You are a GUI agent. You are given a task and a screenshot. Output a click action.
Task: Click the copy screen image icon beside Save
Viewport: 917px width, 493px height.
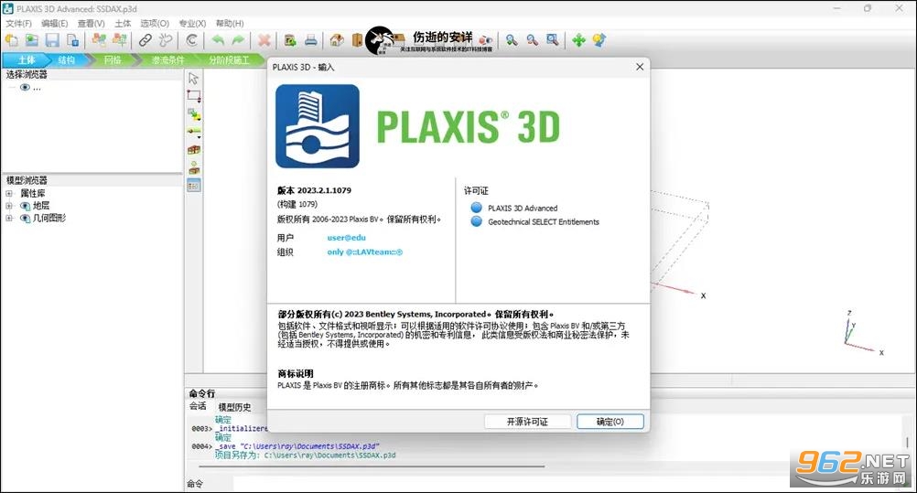[x=72, y=40]
